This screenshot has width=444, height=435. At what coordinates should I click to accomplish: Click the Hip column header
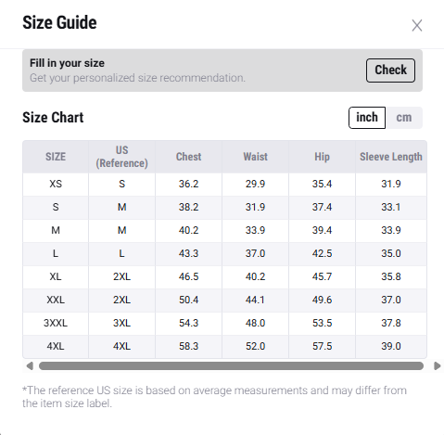coord(322,157)
